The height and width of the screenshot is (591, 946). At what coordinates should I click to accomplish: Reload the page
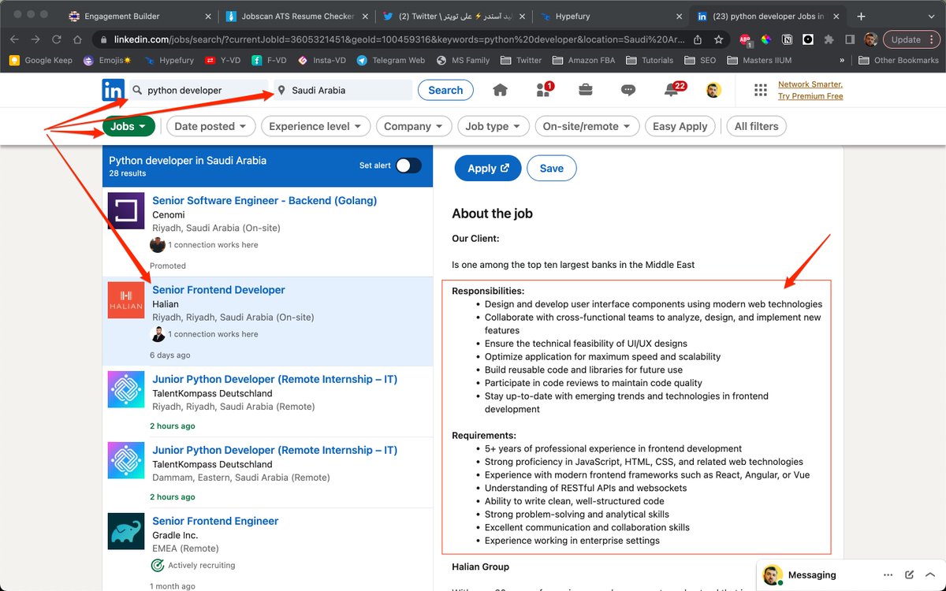(57, 39)
